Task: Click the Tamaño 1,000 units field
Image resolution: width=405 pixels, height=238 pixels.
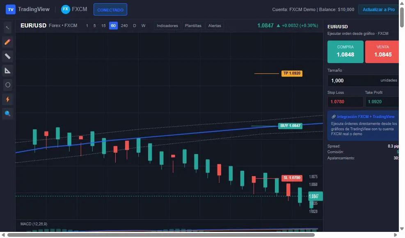Action: point(363,80)
